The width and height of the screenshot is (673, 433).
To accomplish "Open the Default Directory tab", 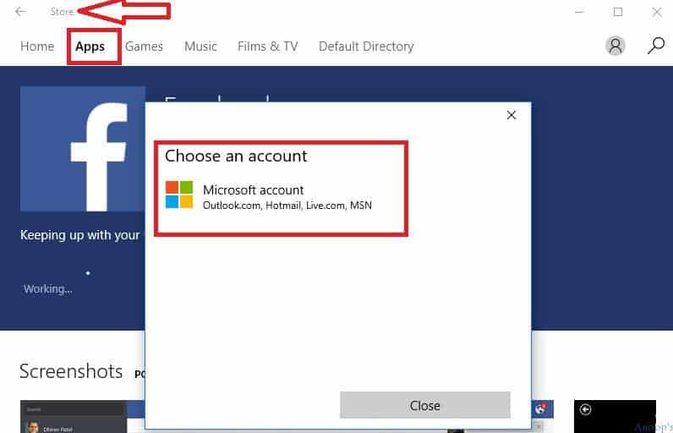I will pyautogui.click(x=366, y=47).
